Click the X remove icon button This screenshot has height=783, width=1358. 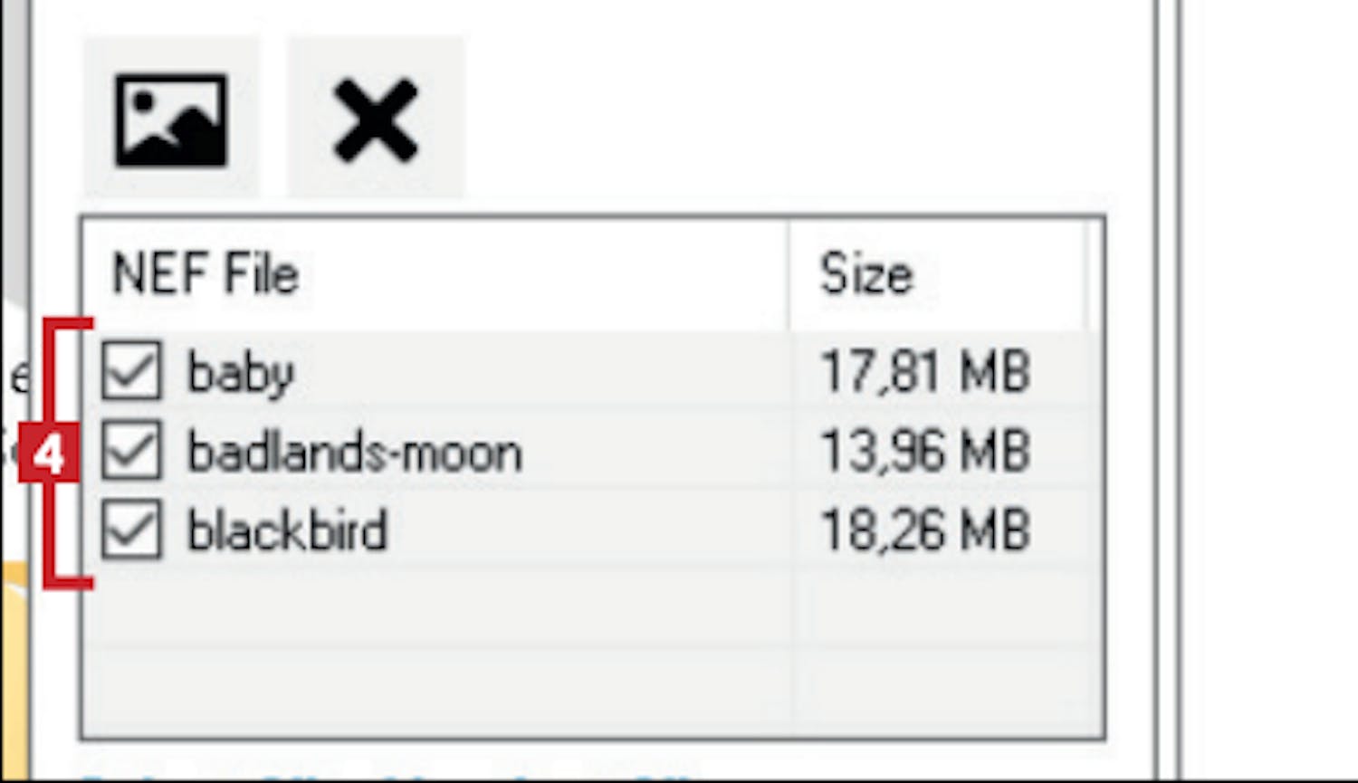(x=376, y=120)
